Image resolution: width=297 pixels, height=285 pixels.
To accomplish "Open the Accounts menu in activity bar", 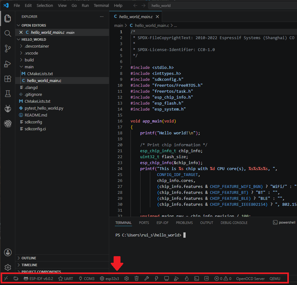I will tap(8, 252).
